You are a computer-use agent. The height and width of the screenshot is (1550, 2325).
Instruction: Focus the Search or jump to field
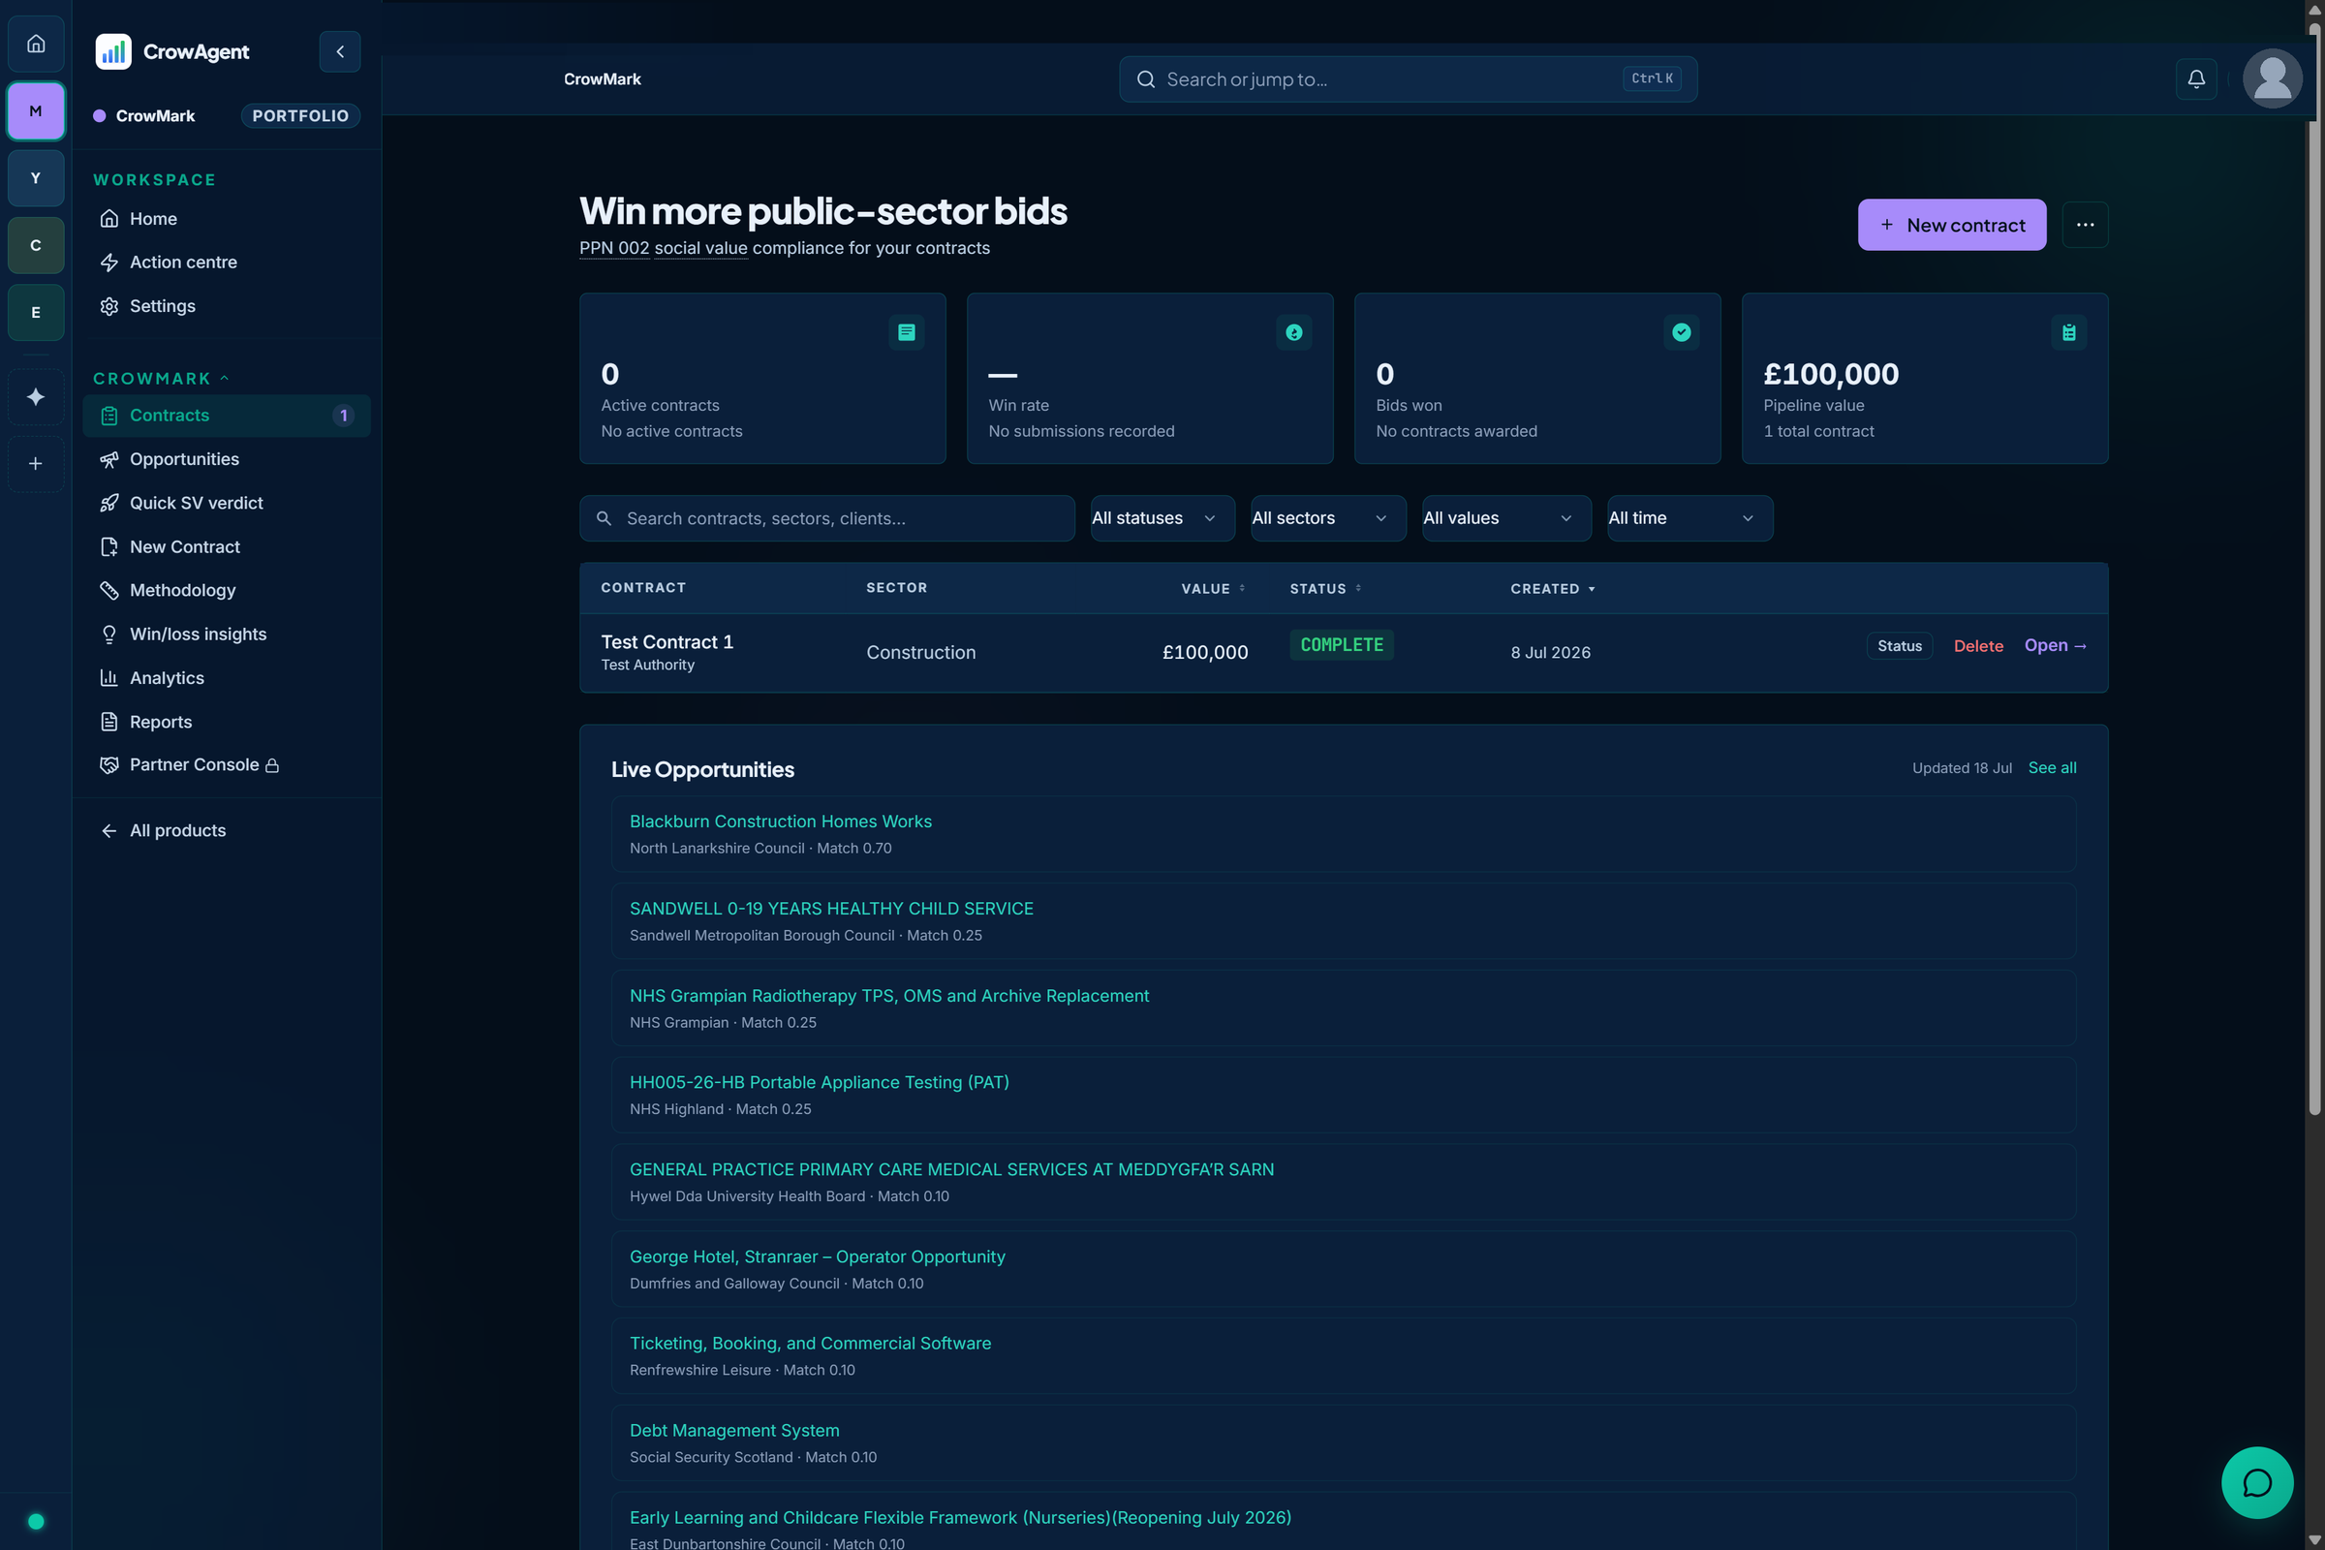[1408, 79]
